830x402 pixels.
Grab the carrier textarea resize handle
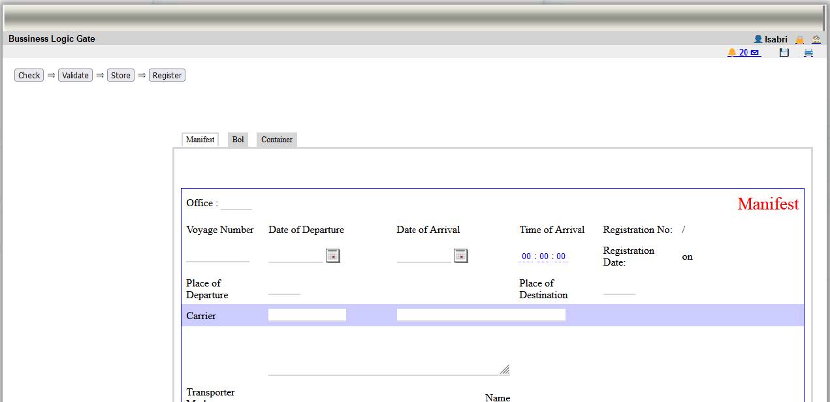505,369
